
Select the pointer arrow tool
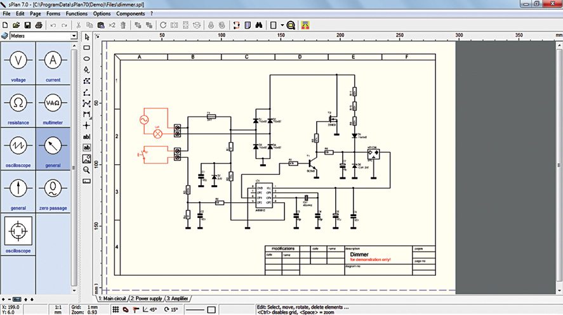coord(87,37)
